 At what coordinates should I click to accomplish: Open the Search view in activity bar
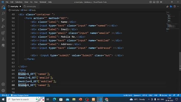pos(3,13)
